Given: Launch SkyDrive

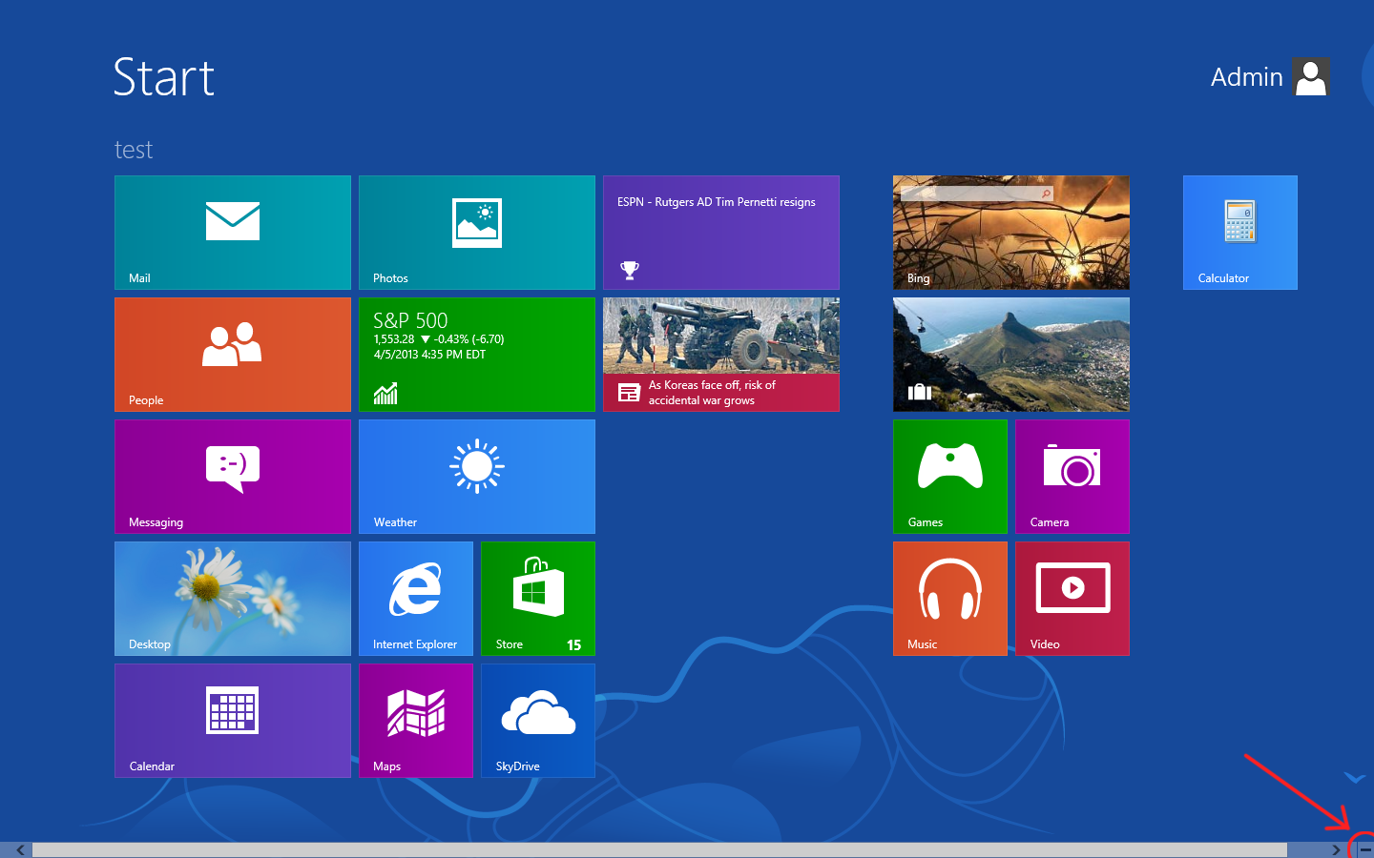Looking at the screenshot, I should 537,721.
